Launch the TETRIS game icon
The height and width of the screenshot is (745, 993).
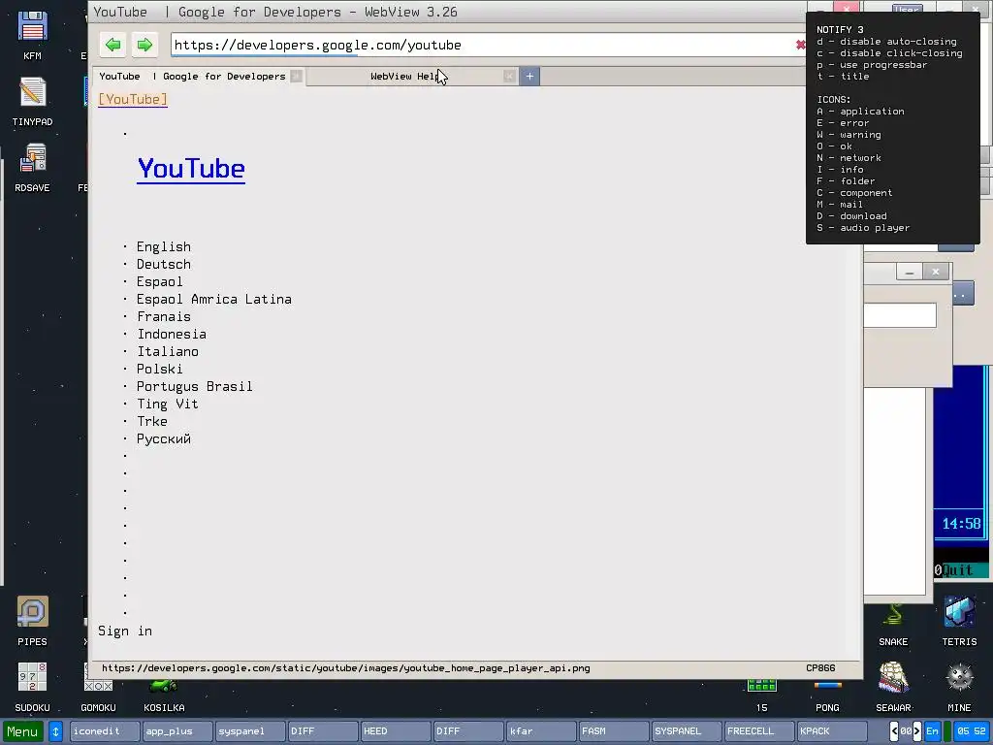pos(959,621)
